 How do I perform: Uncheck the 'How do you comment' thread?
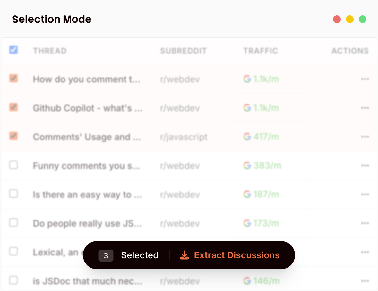coord(14,78)
